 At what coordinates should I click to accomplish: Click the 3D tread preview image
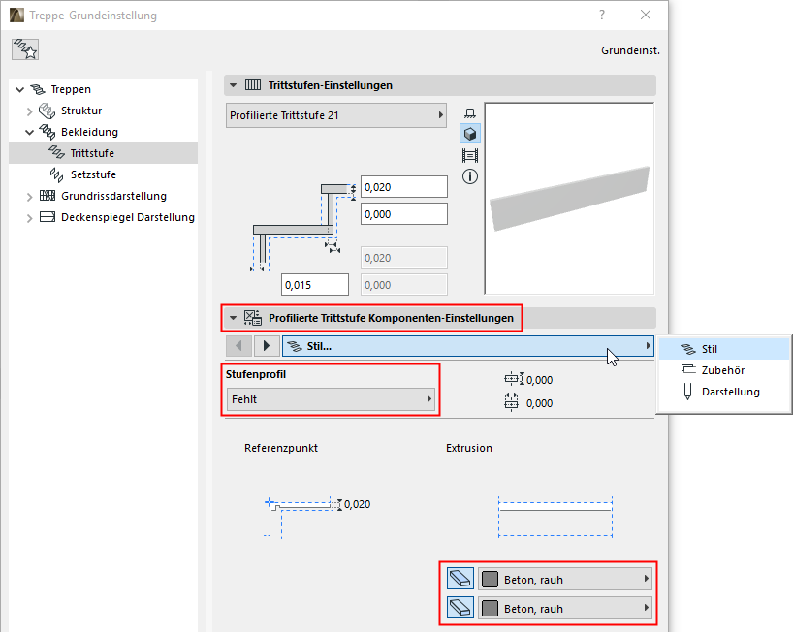click(x=569, y=198)
